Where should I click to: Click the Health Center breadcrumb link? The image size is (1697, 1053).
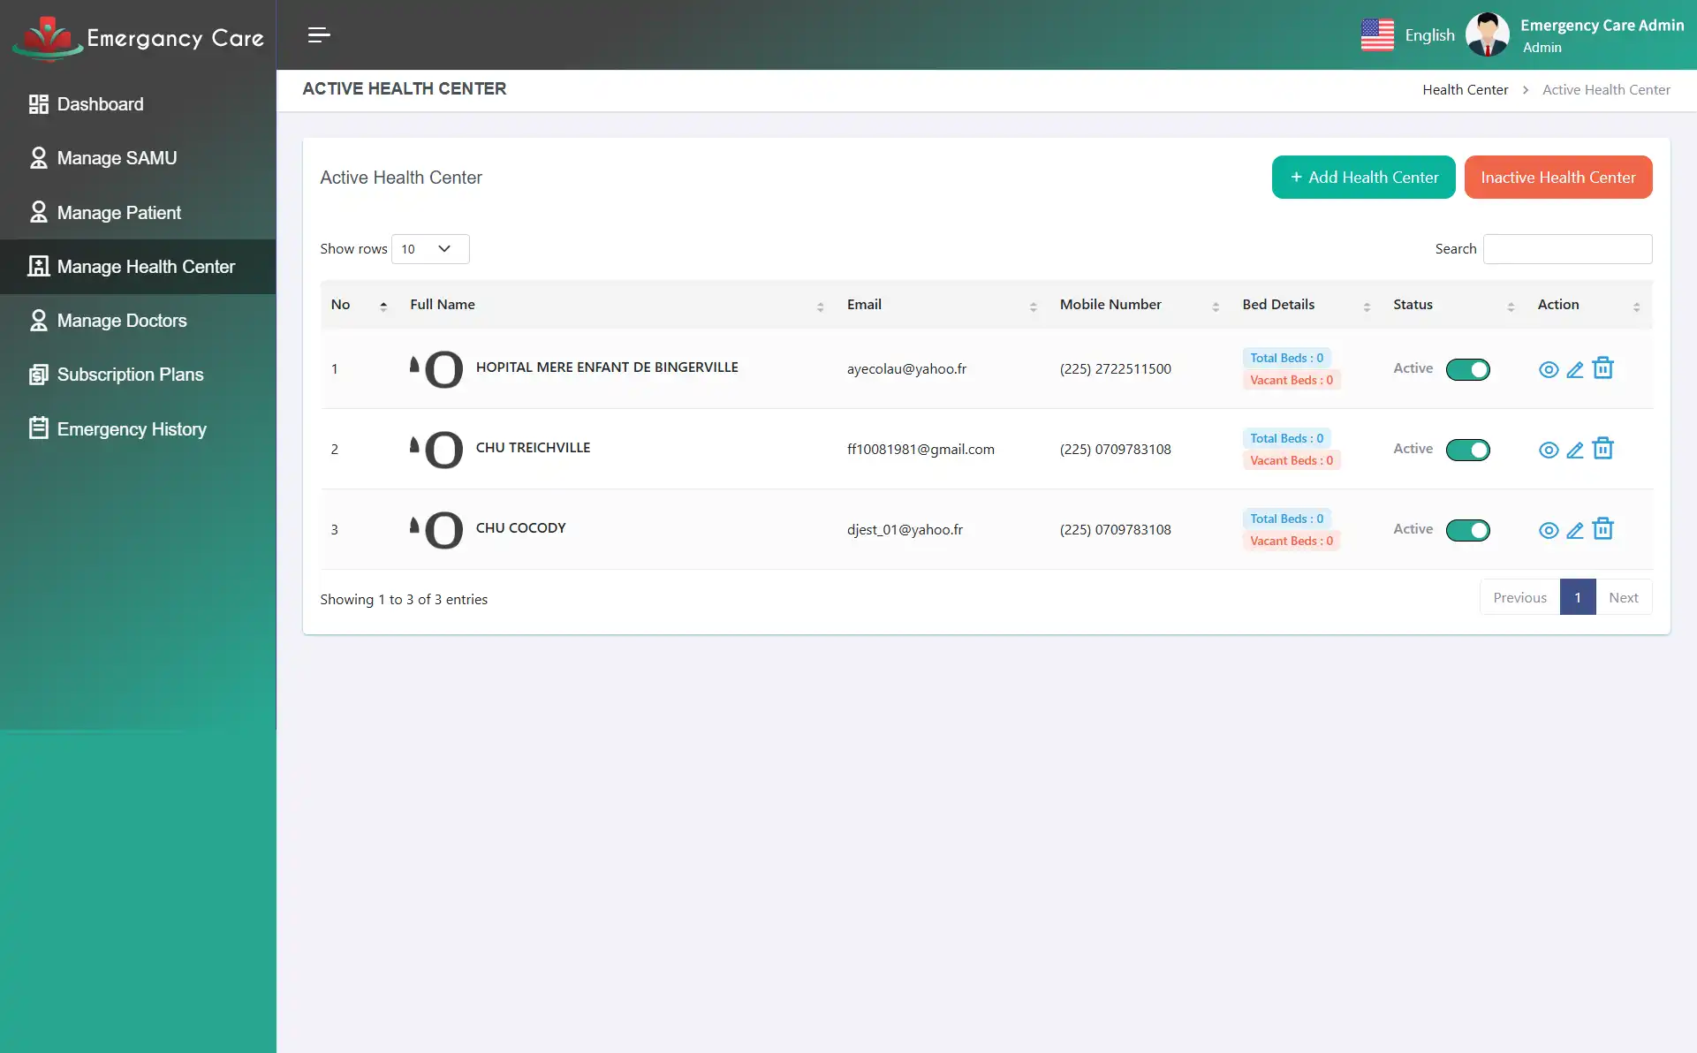tap(1465, 89)
